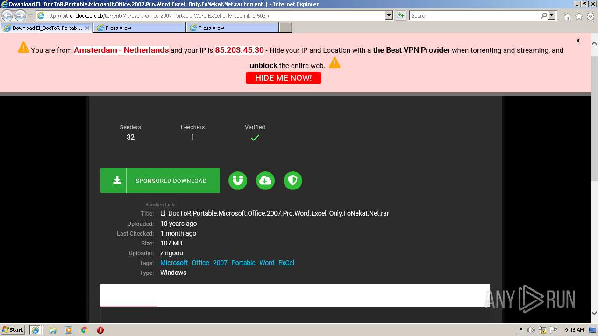This screenshot has height=336, width=598.
Task: Open the ExCel tag link
Action: click(x=286, y=263)
